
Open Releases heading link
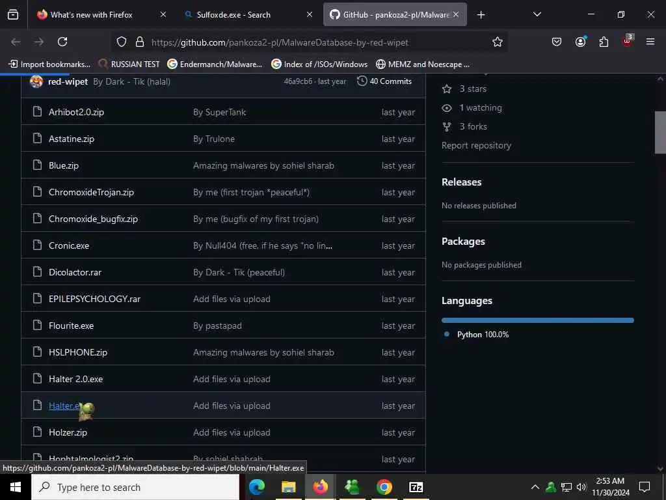[x=462, y=182]
